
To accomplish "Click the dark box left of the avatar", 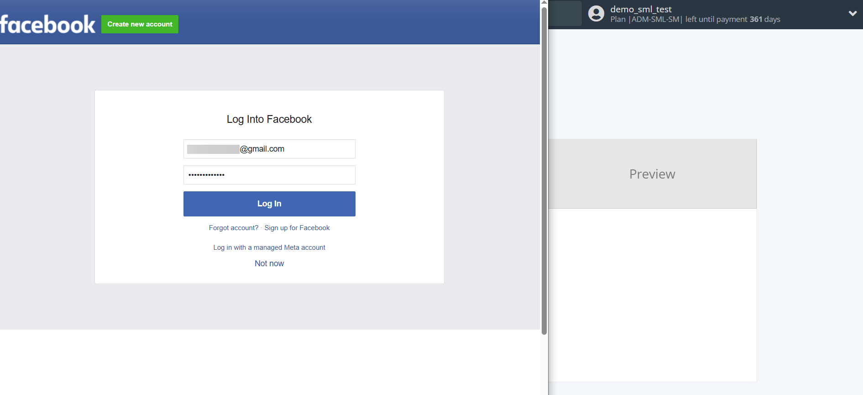I will click(x=565, y=14).
